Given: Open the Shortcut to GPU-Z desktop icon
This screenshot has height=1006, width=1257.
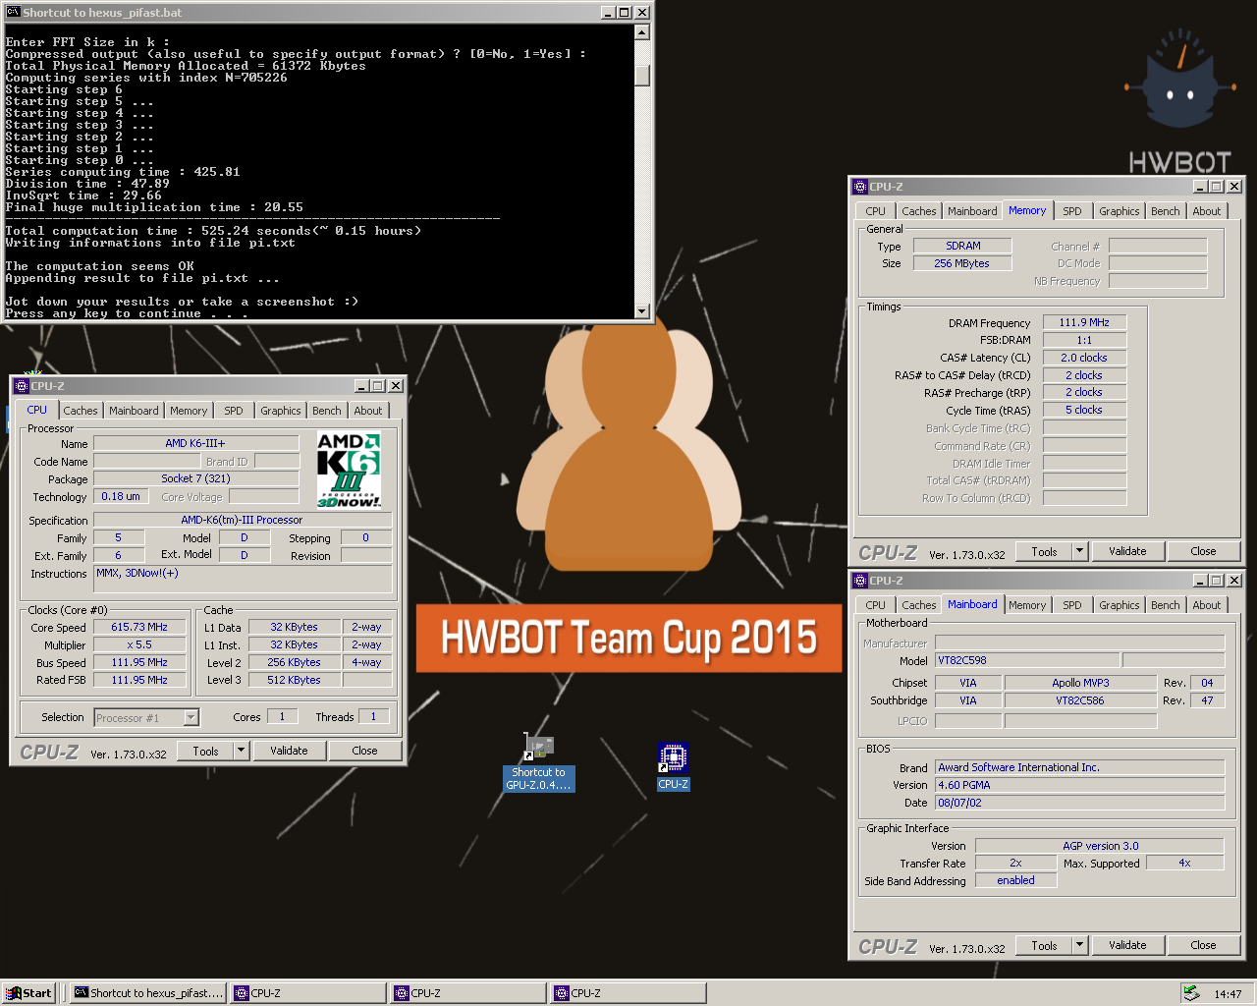Looking at the screenshot, I should point(539,762).
